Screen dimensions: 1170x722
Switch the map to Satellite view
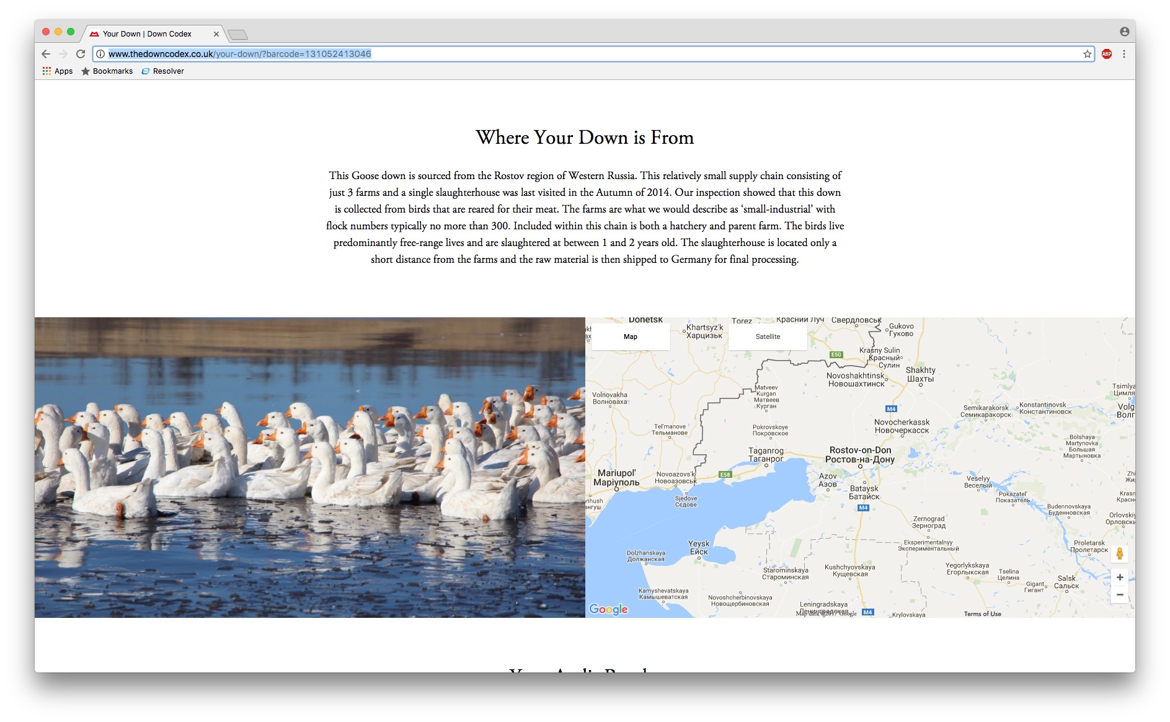[x=768, y=337]
